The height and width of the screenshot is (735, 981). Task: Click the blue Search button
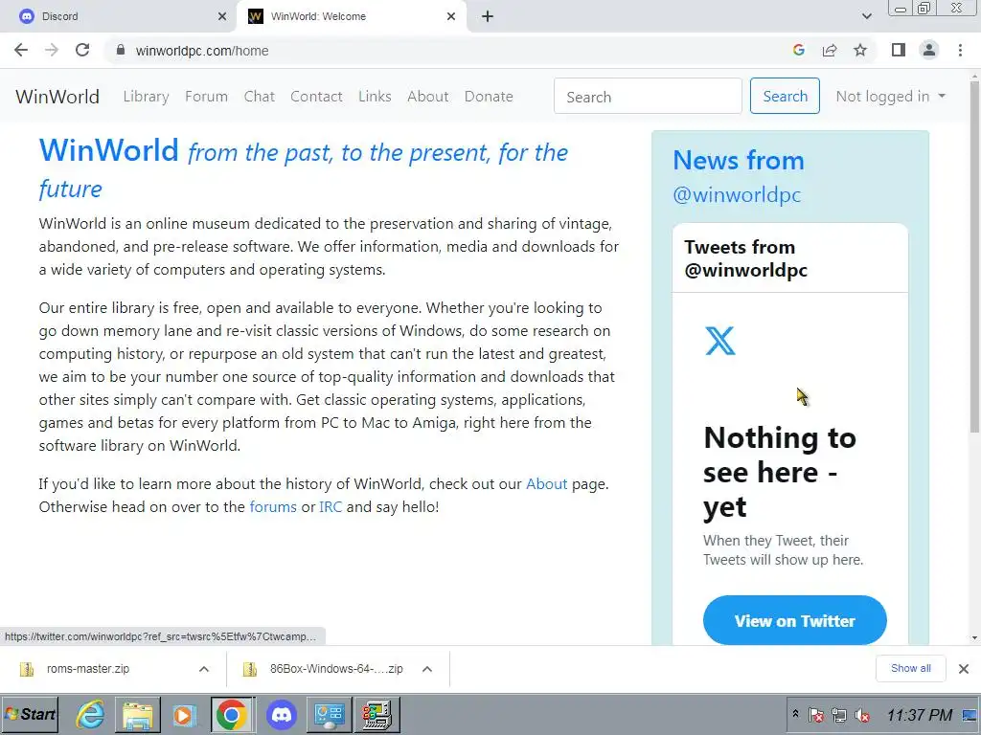tap(785, 97)
